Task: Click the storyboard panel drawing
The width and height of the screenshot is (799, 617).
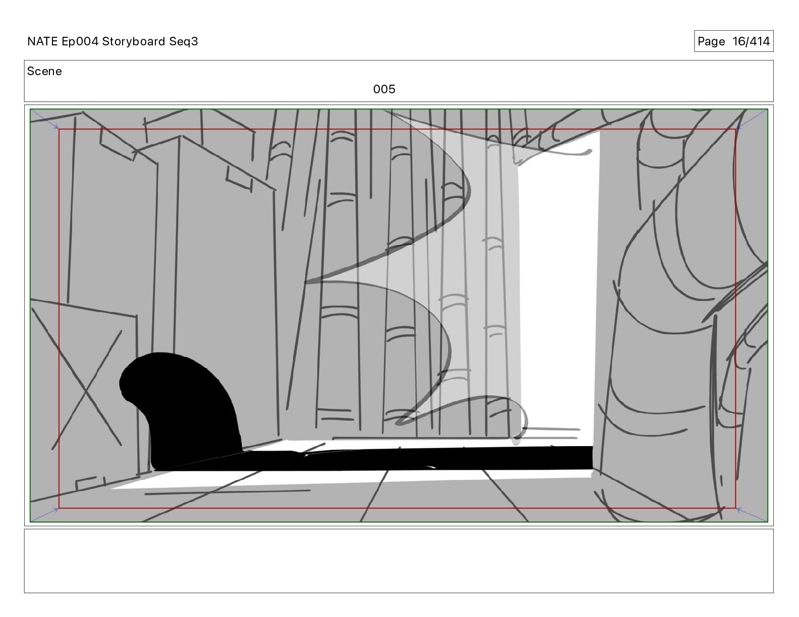Action: [398, 316]
